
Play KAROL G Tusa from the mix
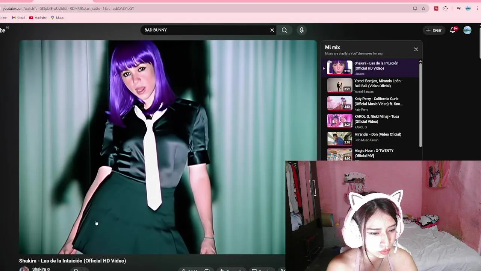pyautogui.click(x=370, y=121)
